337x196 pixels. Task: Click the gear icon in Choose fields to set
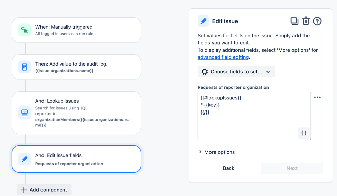click(205, 72)
